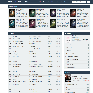
Task: Click the search button beside the search field
Action: click(88, 2)
